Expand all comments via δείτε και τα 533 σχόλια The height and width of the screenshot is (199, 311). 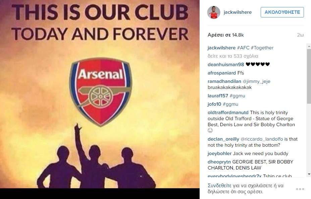coord(233,56)
